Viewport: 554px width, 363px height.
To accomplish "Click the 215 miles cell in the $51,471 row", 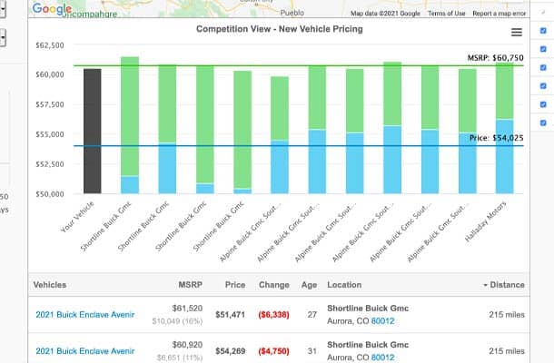I will click(x=507, y=315).
